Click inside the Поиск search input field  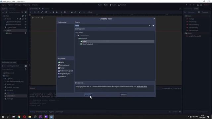point(112,25)
